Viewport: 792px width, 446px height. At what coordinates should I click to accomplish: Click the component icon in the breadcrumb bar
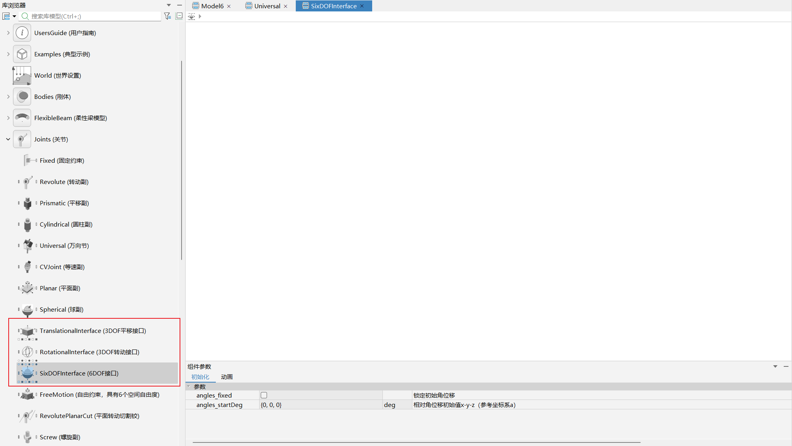[x=191, y=16]
